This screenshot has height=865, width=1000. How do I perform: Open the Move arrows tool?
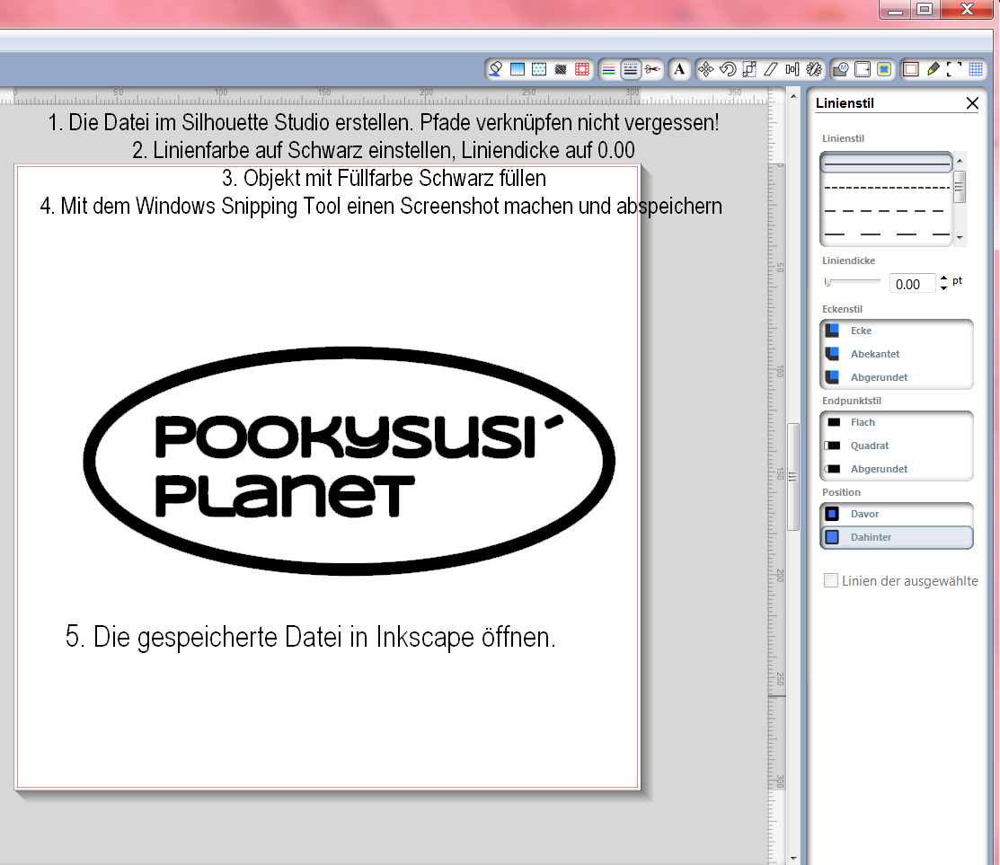[706, 69]
